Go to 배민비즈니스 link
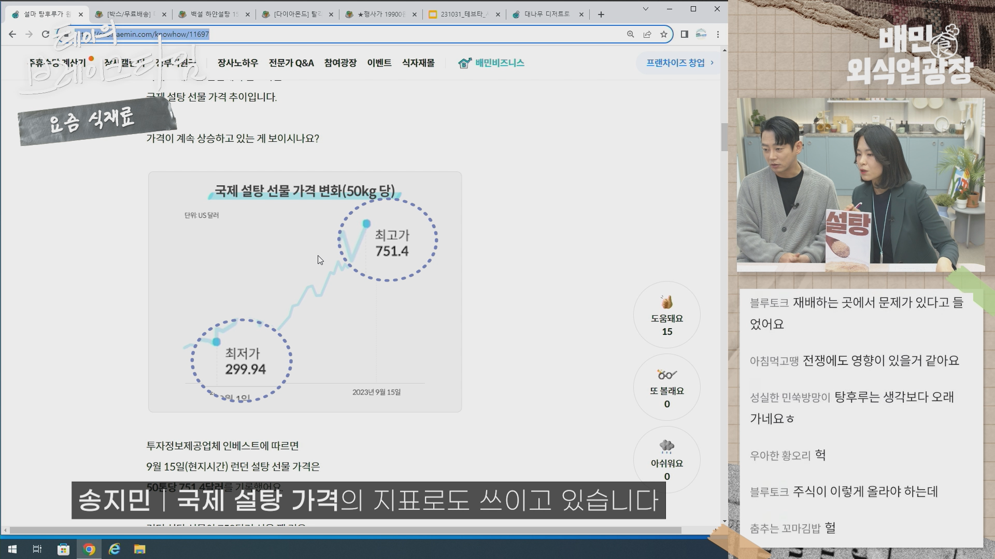 pyautogui.click(x=491, y=63)
